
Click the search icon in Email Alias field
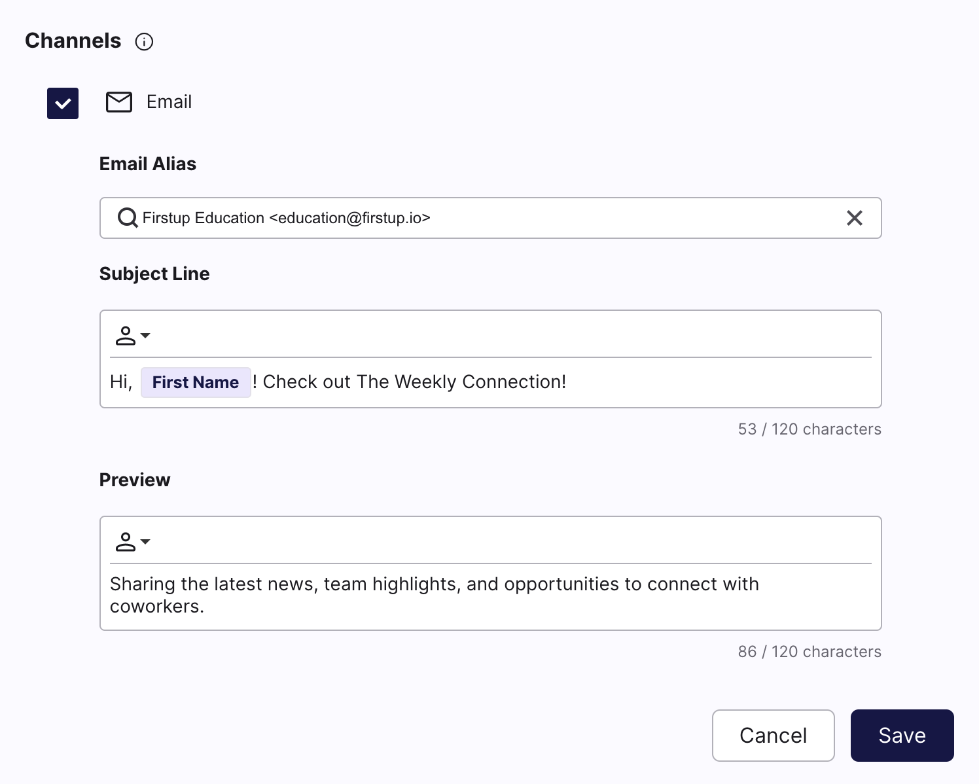tap(128, 218)
